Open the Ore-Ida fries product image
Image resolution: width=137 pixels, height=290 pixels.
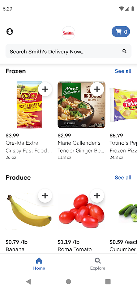(x=30, y=105)
